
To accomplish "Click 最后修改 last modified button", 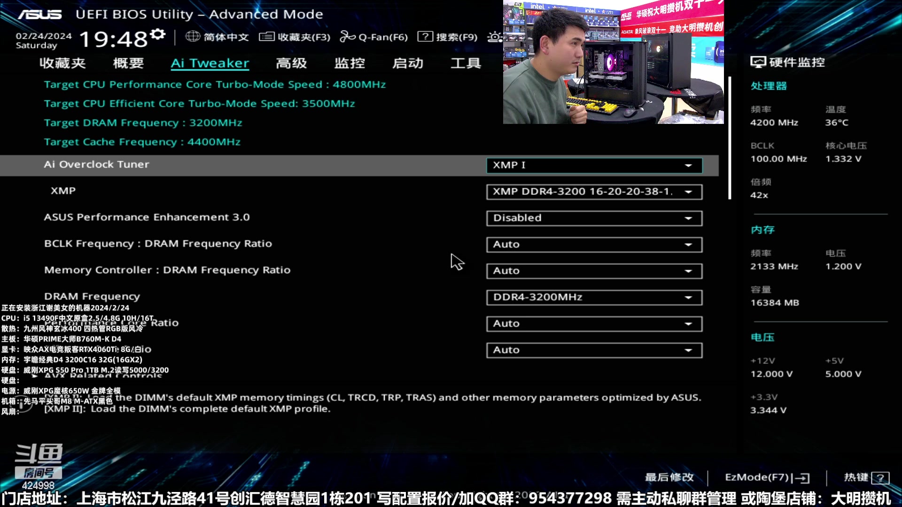I will [x=669, y=477].
